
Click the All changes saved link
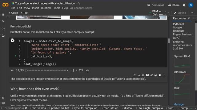click(x=81, y=8)
